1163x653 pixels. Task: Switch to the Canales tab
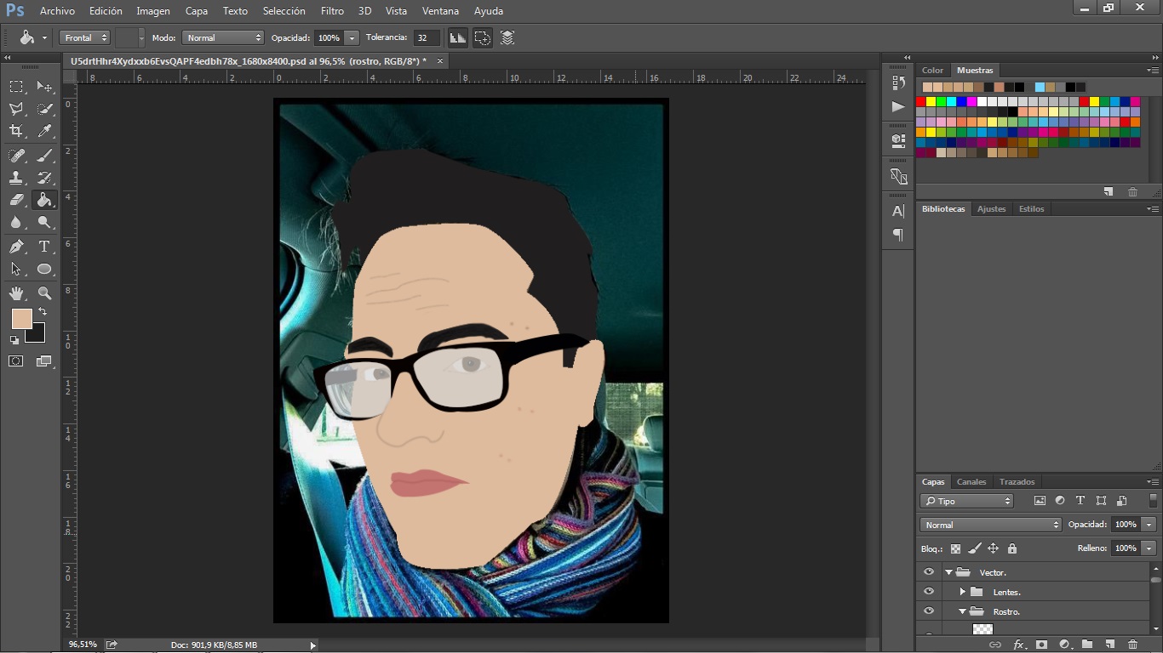[x=971, y=482]
